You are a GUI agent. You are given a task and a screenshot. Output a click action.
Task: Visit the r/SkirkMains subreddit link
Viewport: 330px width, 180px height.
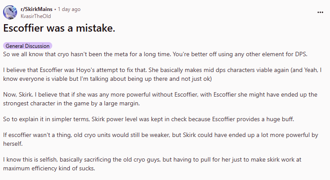point(36,9)
